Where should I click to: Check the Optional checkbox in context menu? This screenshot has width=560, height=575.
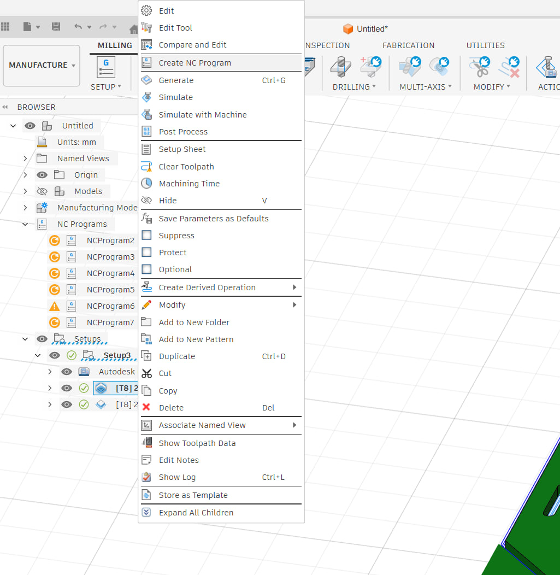(x=146, y=269)
